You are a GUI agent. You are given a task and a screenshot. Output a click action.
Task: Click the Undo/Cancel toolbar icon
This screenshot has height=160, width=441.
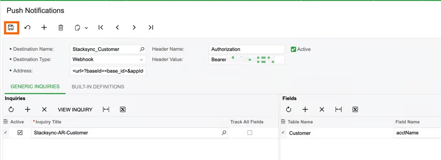[27, 27]
